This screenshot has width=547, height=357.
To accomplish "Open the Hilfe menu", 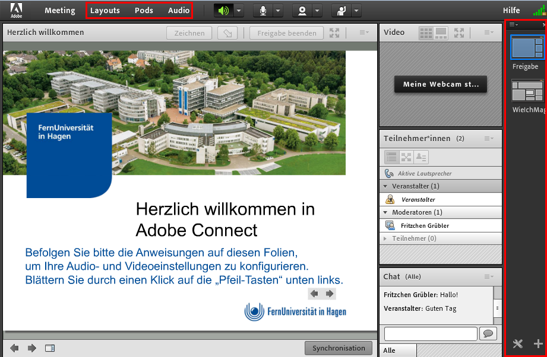I will point(511,11).
